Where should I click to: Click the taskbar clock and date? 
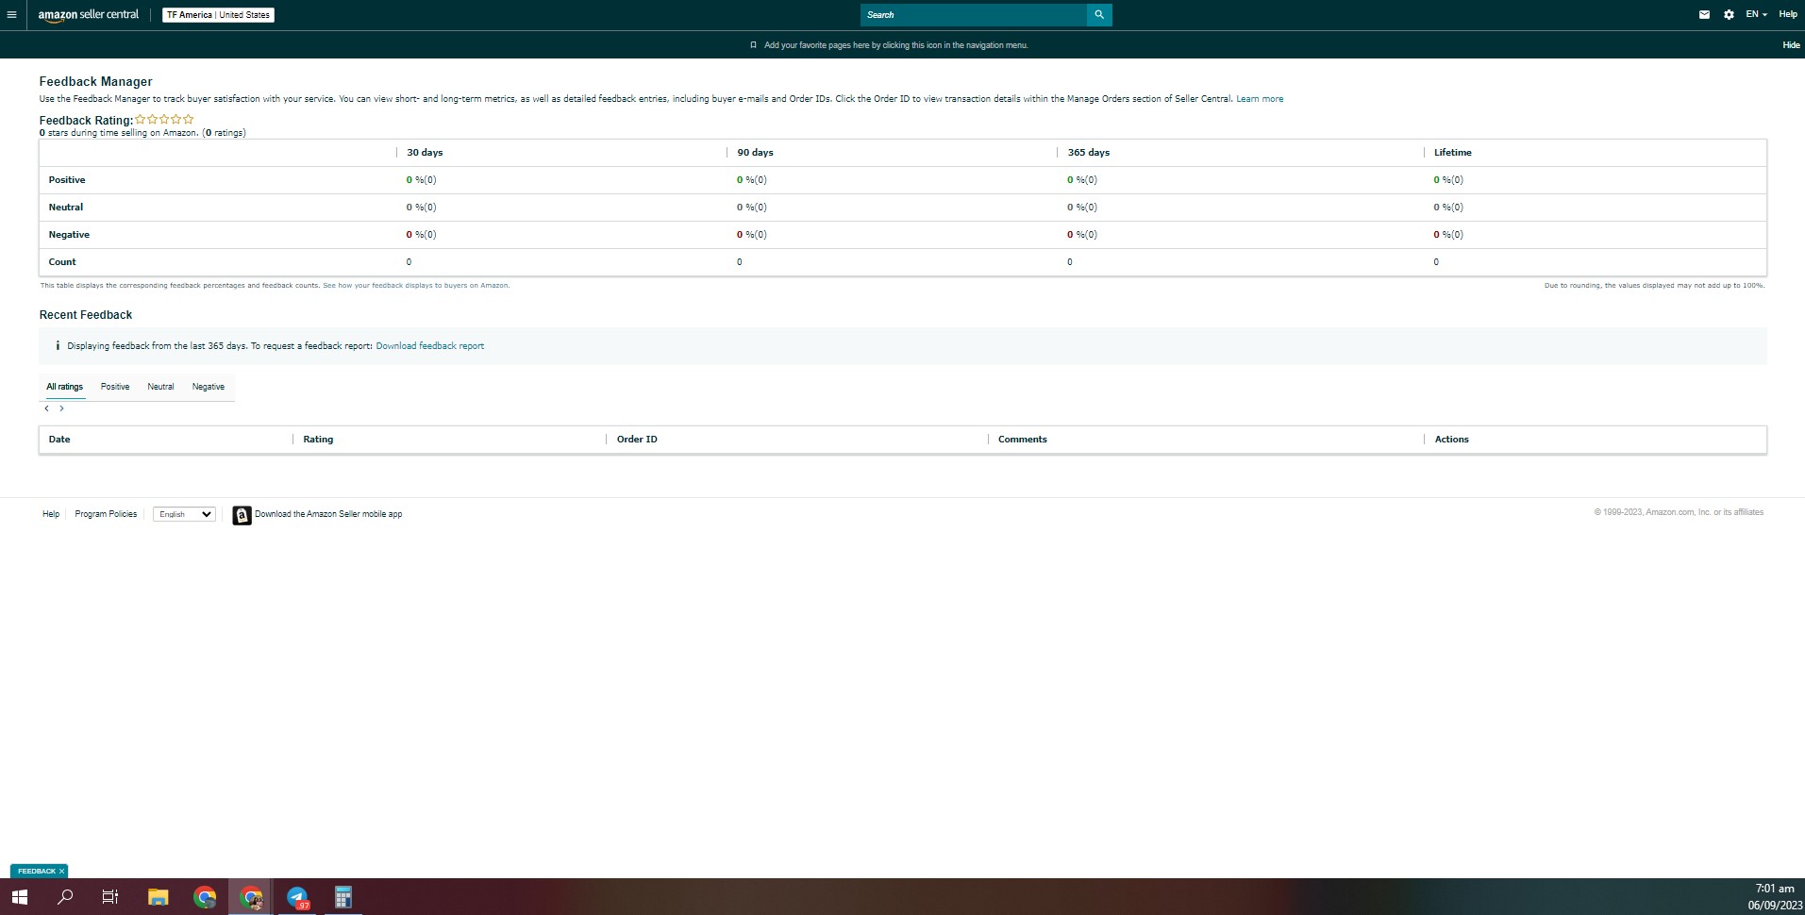click(x=1774, y=897)
